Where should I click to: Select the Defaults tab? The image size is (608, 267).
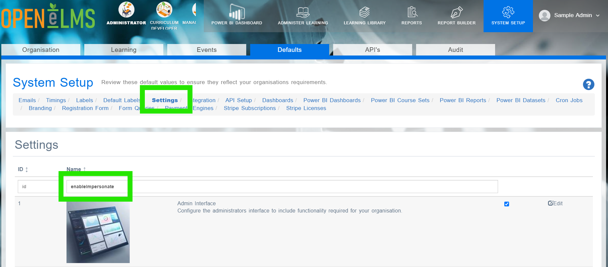pos(290,50)
